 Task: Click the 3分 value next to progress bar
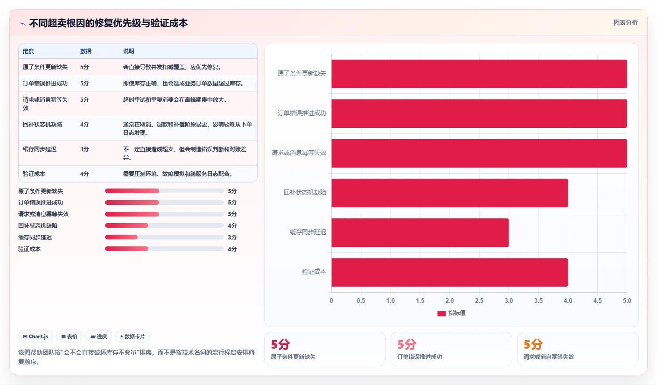click(x=232, y=237)
